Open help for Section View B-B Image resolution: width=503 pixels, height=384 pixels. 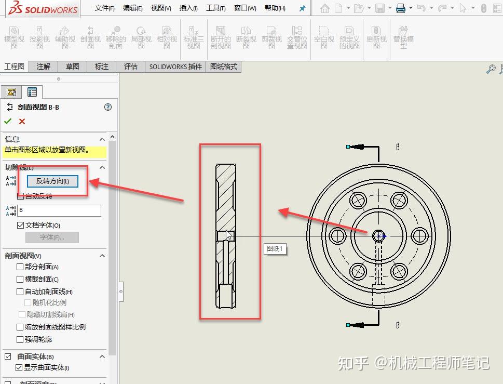click(108, 107)
